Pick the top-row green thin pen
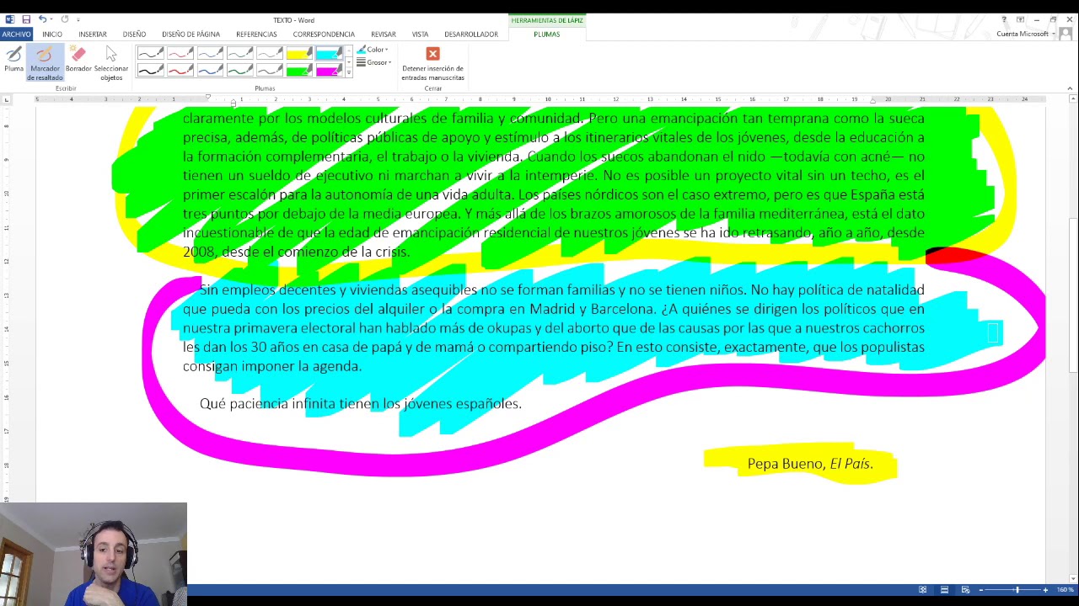Image resolution: width=1079 pixels, height=606 pixels. click(x=239, y=54)
